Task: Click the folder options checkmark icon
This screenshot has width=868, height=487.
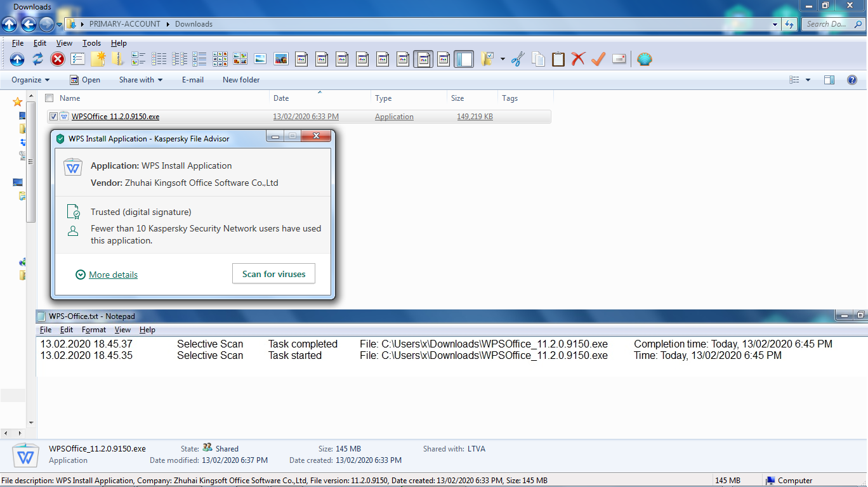Action: coord(487,60)
